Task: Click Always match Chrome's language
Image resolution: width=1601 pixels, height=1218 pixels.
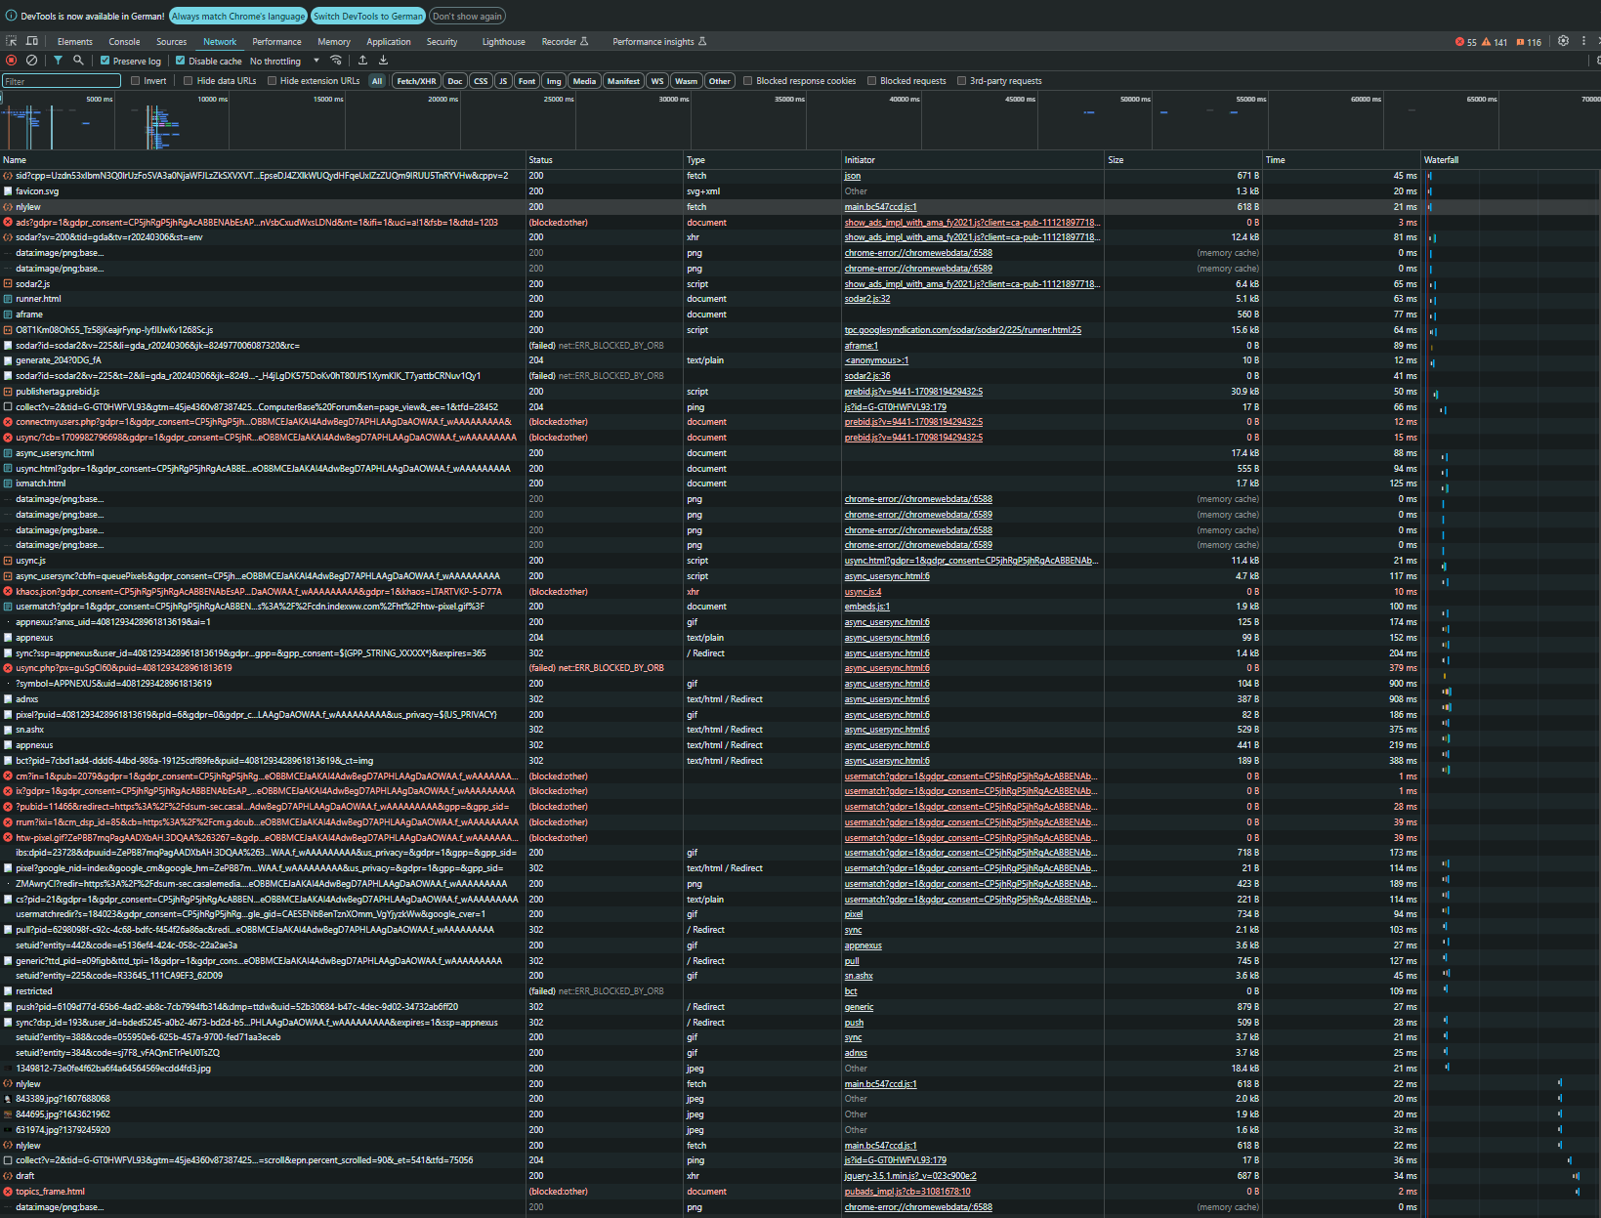Action: click(238, 17)
